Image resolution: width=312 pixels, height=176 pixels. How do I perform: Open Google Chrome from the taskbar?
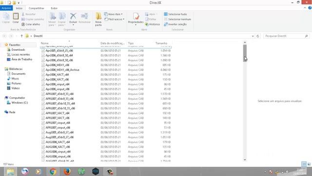53,172
